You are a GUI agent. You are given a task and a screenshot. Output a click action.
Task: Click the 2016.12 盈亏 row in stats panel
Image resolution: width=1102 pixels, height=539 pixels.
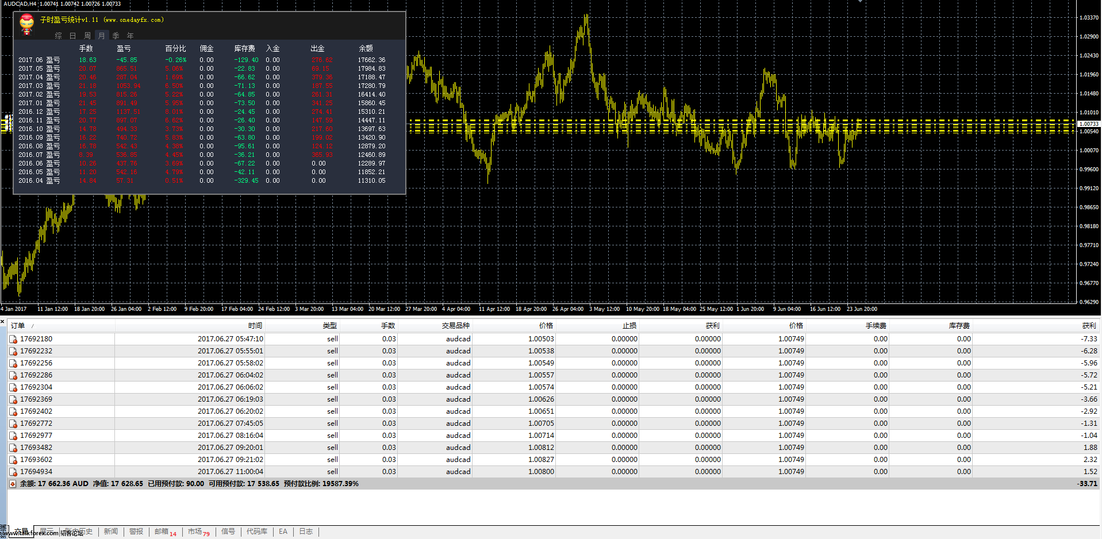click(202, 111)
